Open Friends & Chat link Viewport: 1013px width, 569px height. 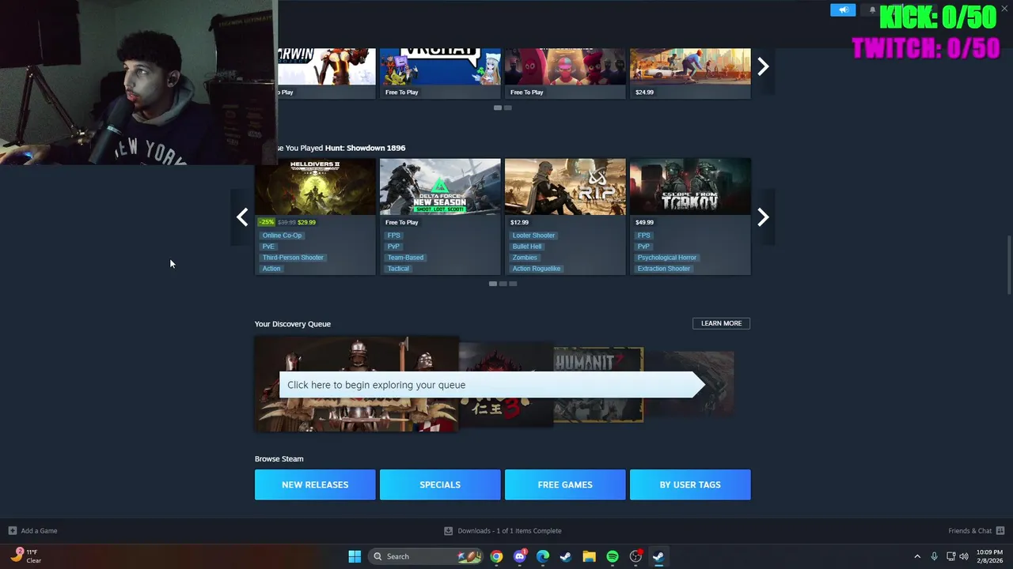970,530
